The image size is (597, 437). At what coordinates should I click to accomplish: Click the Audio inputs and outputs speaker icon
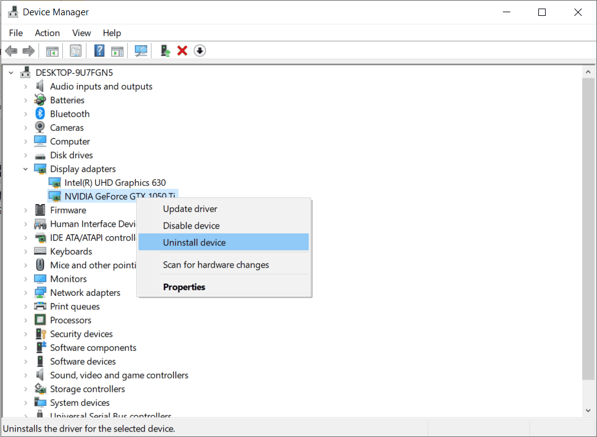40,86
